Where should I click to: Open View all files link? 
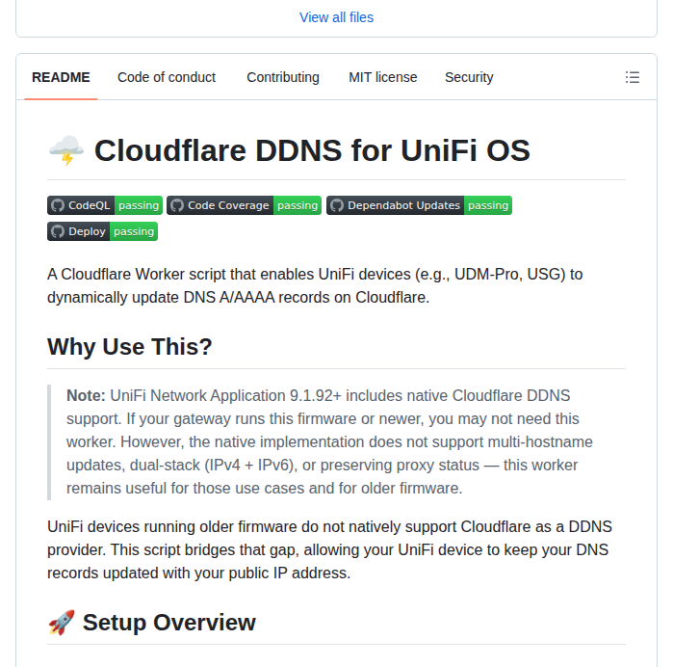point(337,17)
